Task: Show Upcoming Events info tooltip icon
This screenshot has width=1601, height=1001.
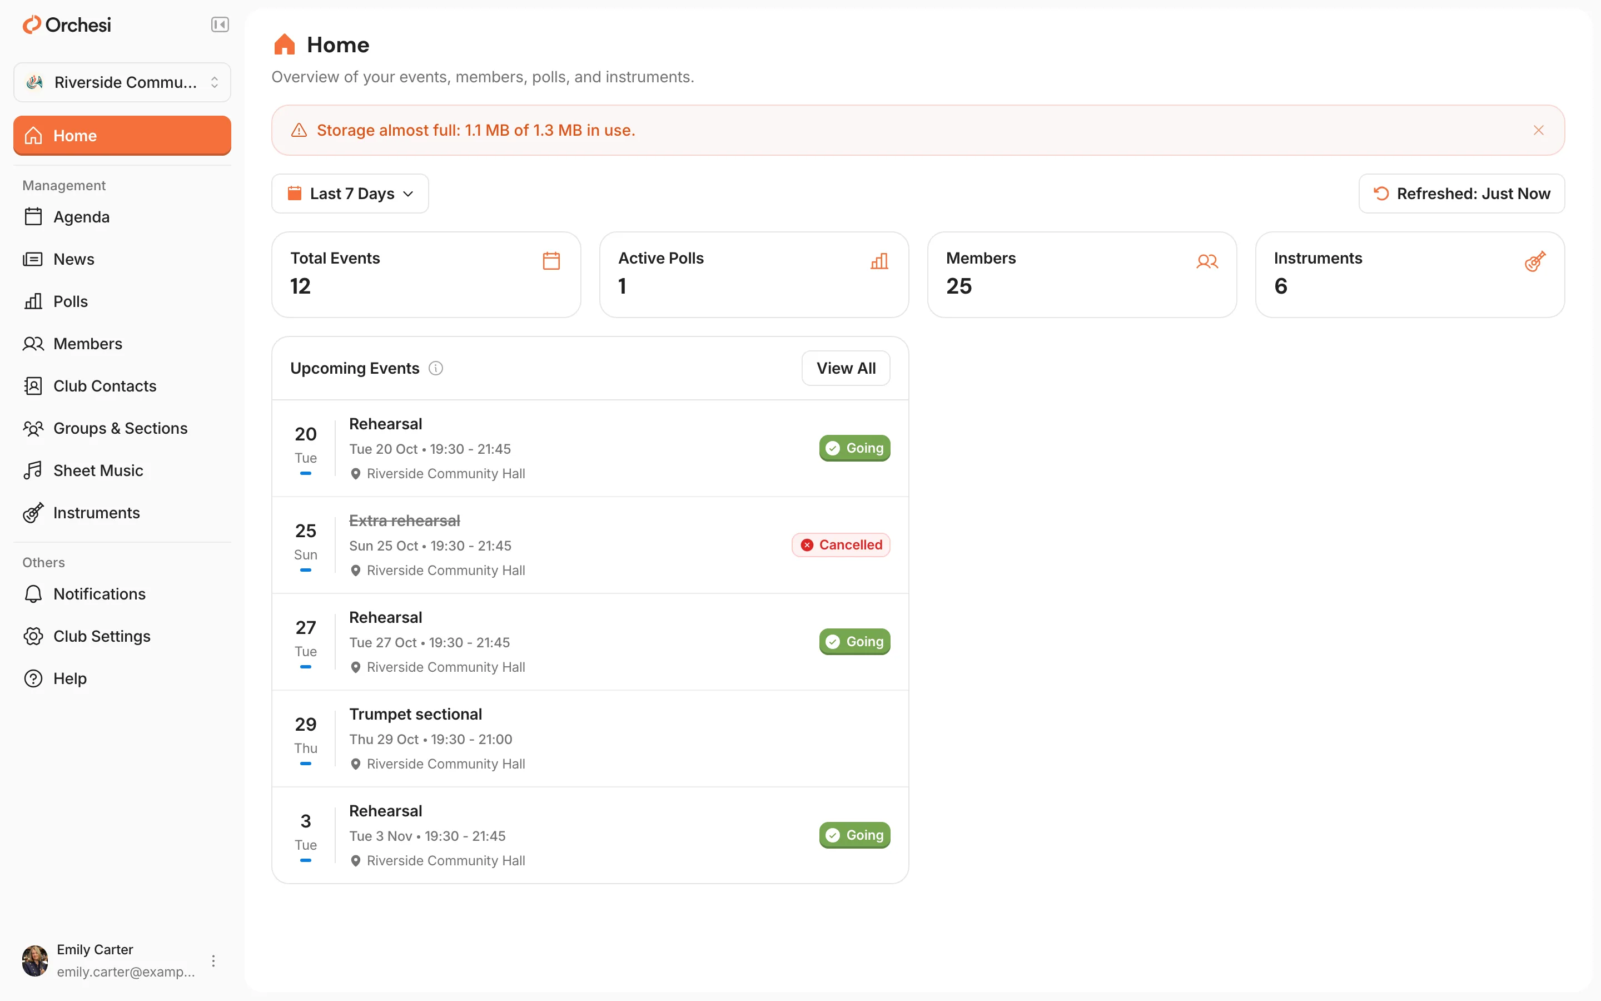Action: pyautogui.click(x=436, y=368)
